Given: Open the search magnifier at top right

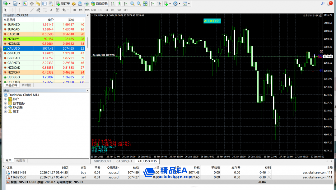Looking at the screenshot, I should point(322,3).
